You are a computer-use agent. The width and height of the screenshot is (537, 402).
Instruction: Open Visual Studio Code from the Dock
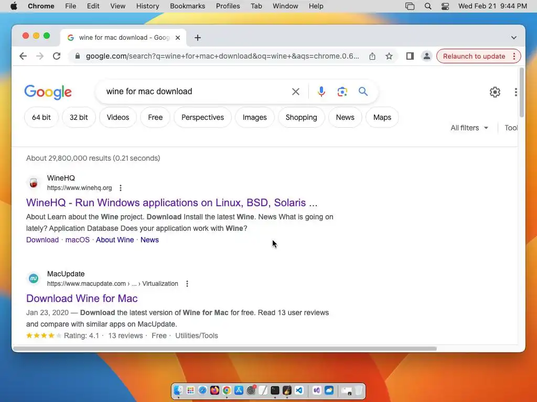(299, 390)
